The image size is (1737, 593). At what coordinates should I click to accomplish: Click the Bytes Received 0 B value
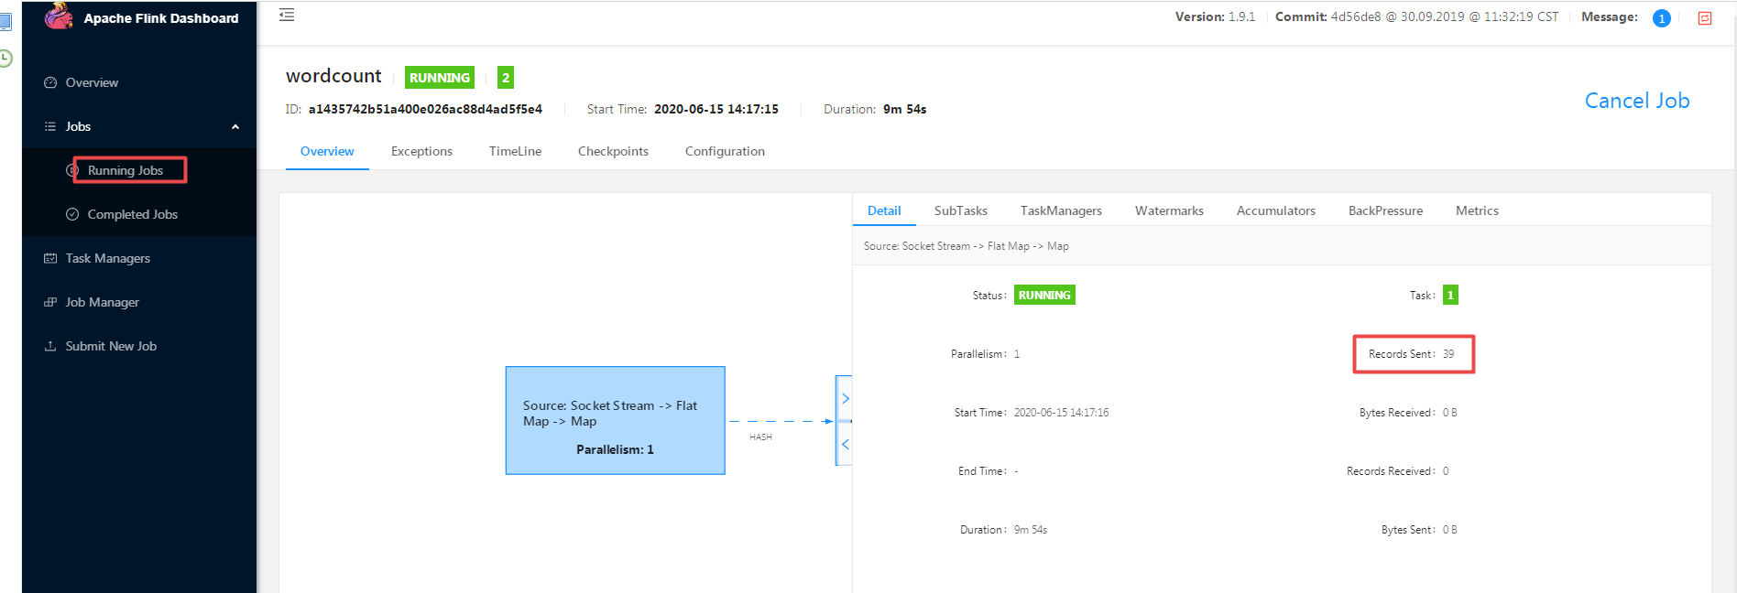coord(1449,413)
